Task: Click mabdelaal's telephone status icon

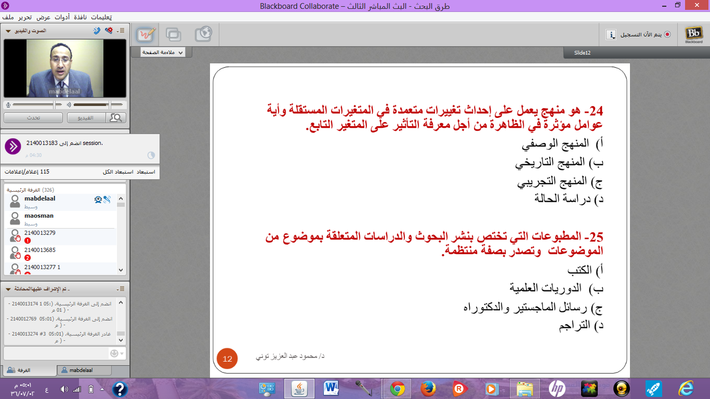Action: pos(107,199)
